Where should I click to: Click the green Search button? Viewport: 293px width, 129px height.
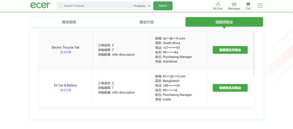163,6
